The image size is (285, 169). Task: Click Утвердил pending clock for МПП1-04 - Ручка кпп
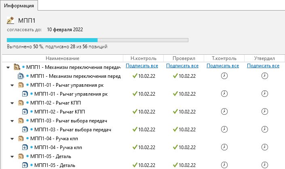click(265, 147)
